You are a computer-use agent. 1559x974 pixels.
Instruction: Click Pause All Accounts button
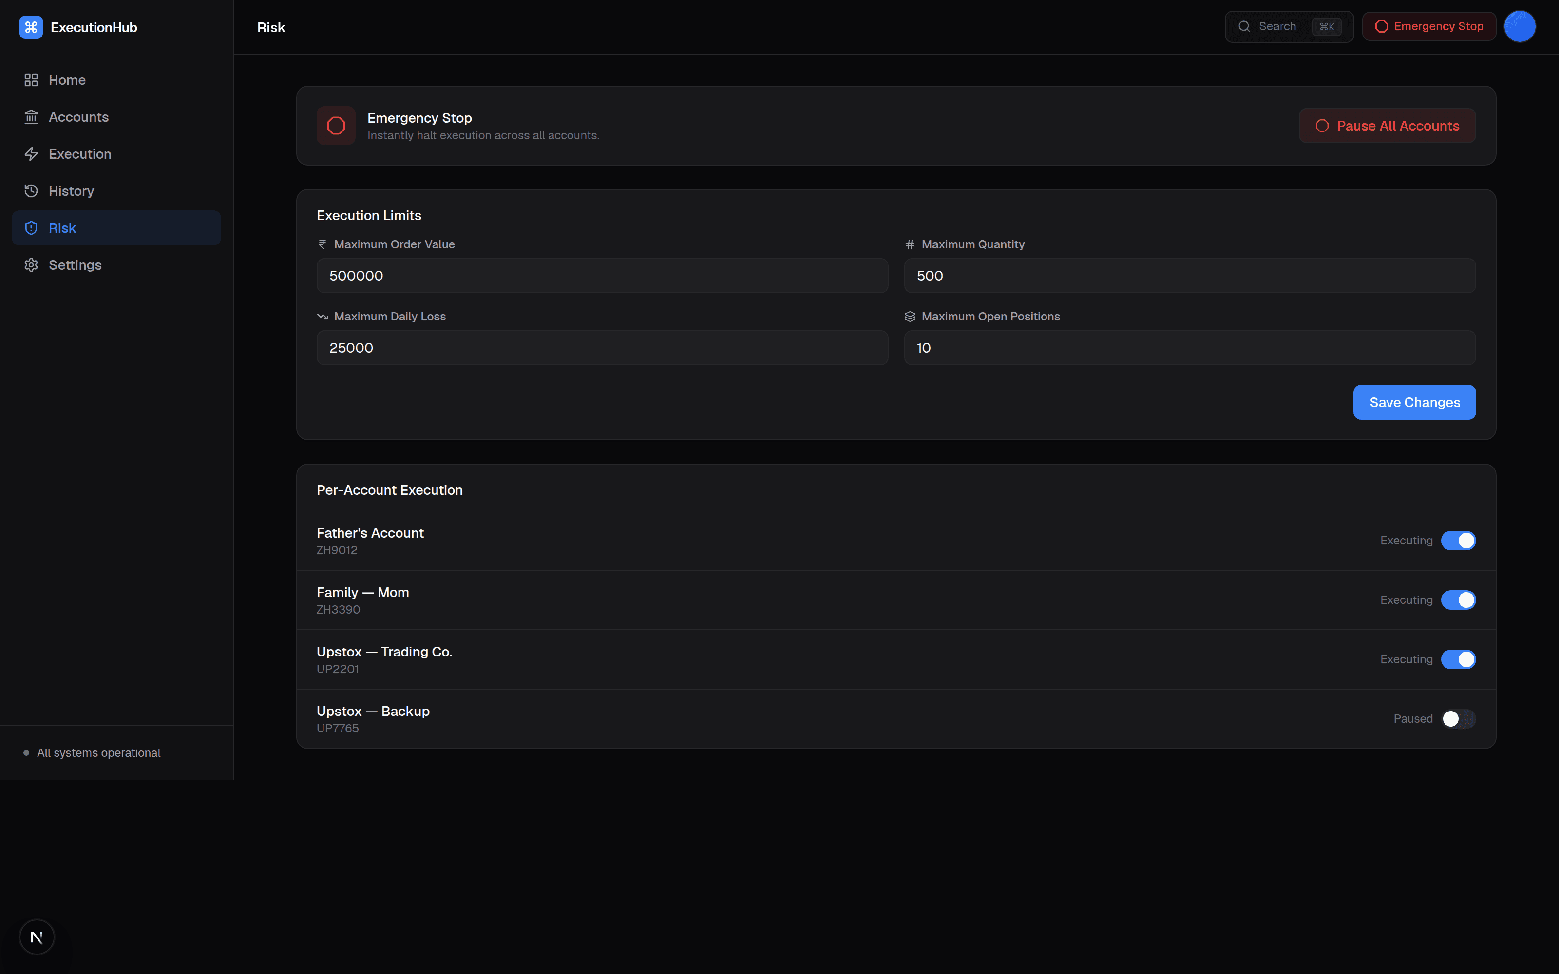coord(1387,126)
